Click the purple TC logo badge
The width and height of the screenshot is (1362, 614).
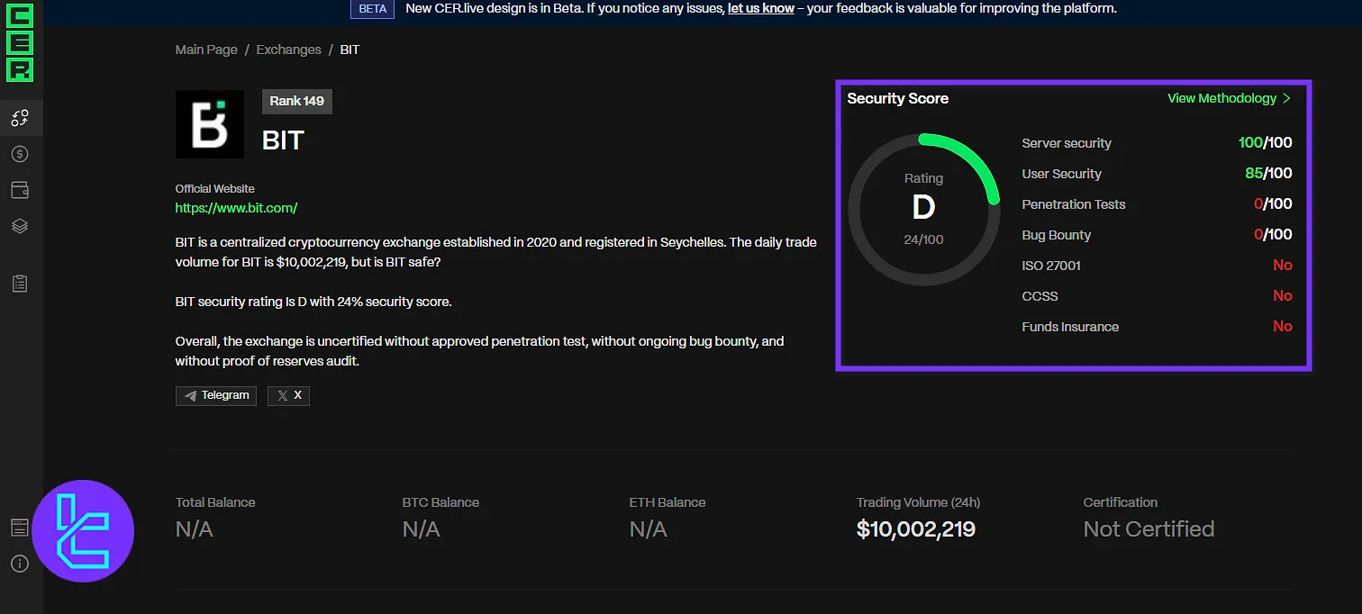point(83,532)
